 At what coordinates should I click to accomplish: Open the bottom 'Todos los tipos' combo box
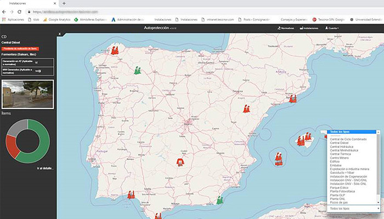pyautogui.click(x=353, y=209)
